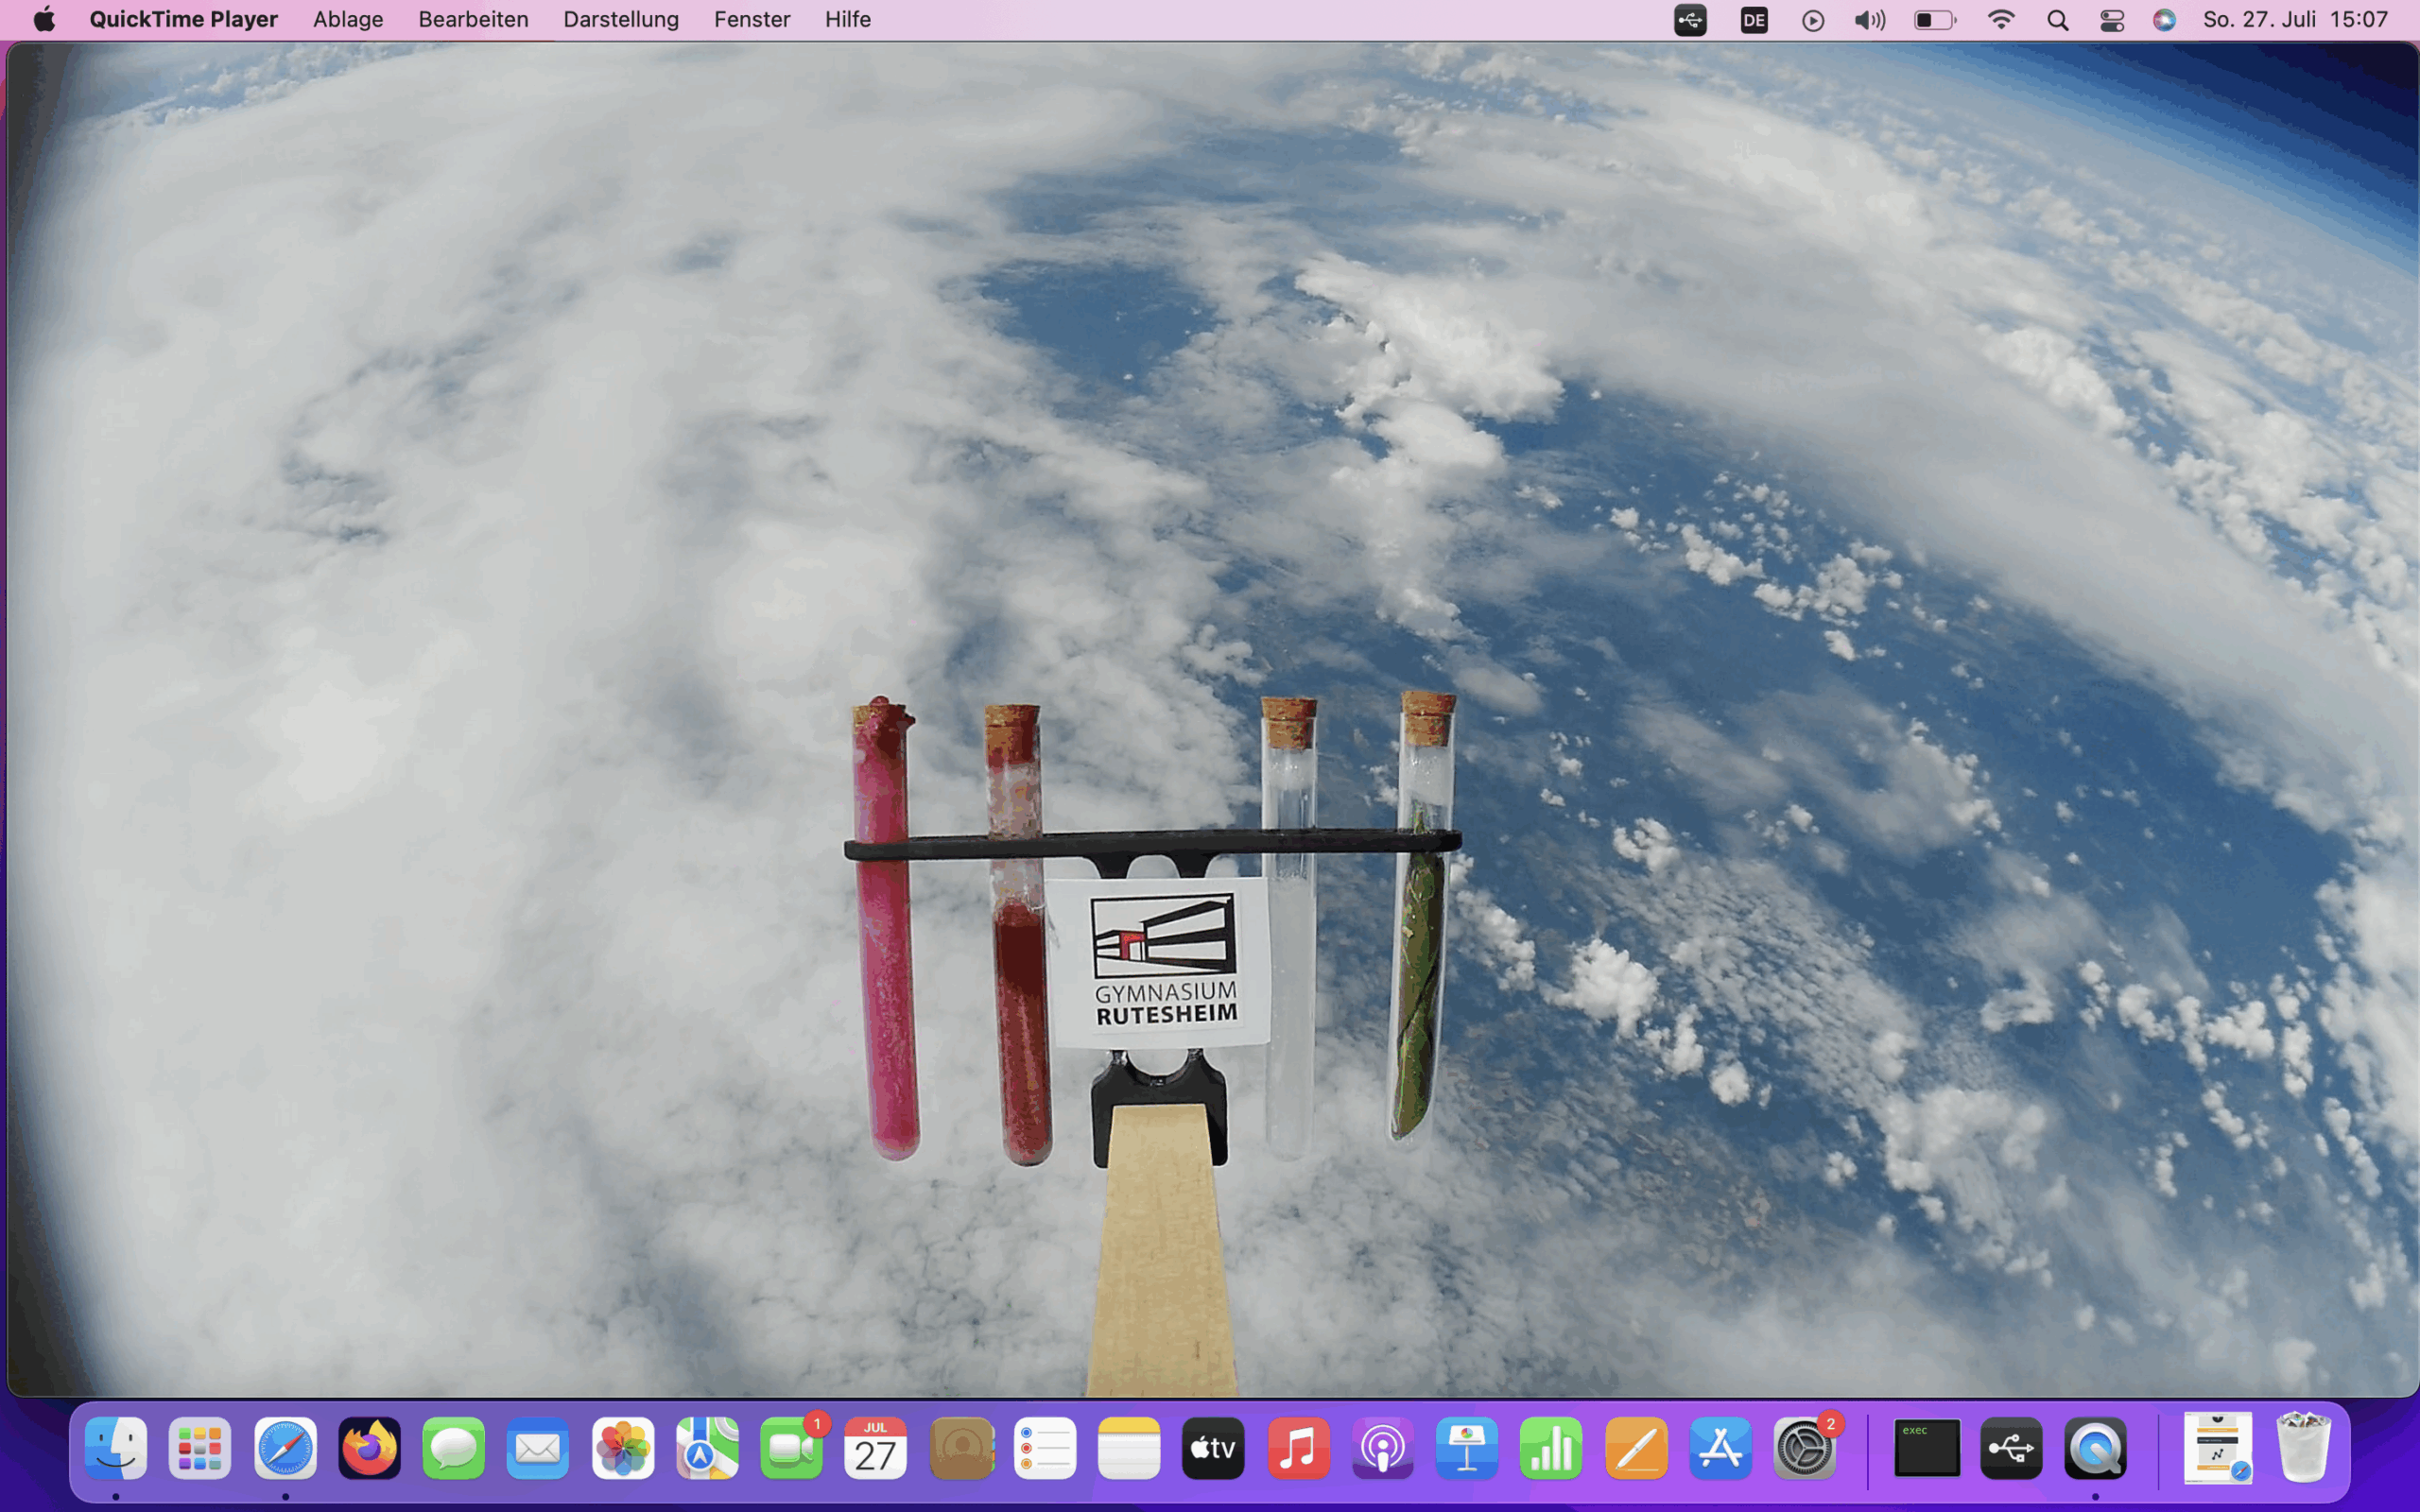Open QuickTime Player in the Dock
The image size is (2420, 1512).
pyautogui.click(x=2094, y=1447)
